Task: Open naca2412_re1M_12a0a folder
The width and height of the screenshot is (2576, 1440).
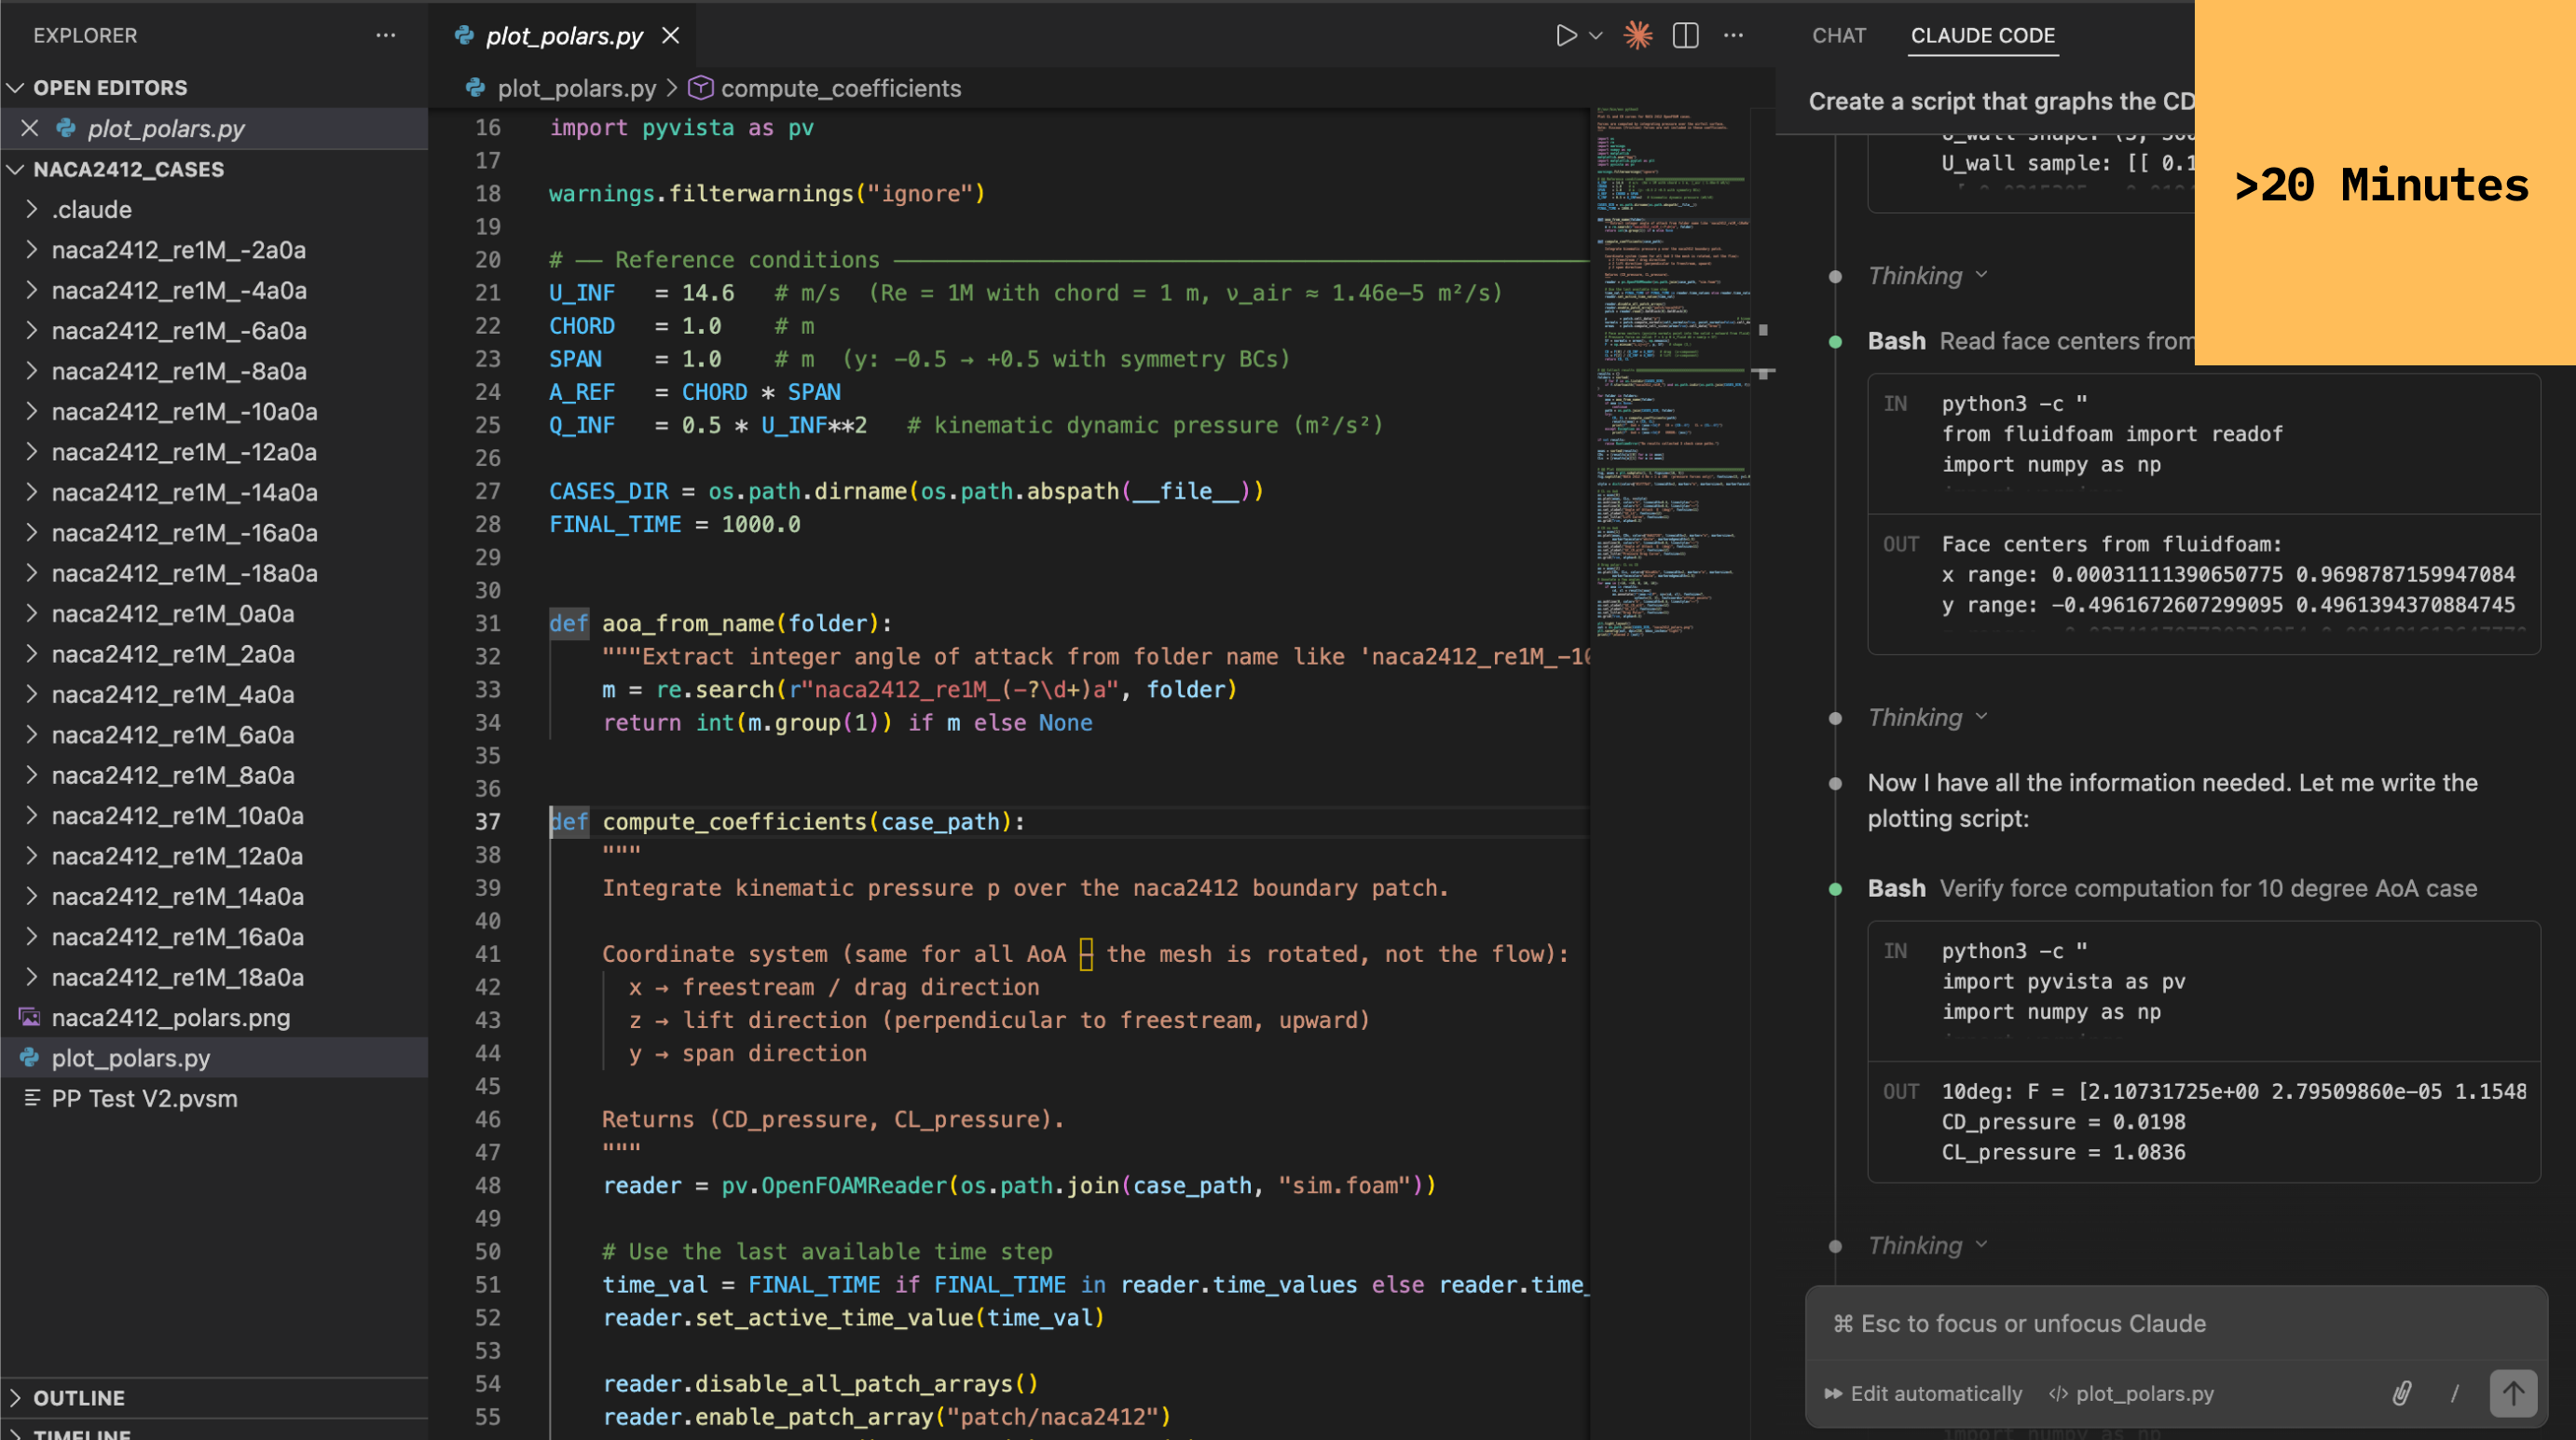Action: pos(178,856)
